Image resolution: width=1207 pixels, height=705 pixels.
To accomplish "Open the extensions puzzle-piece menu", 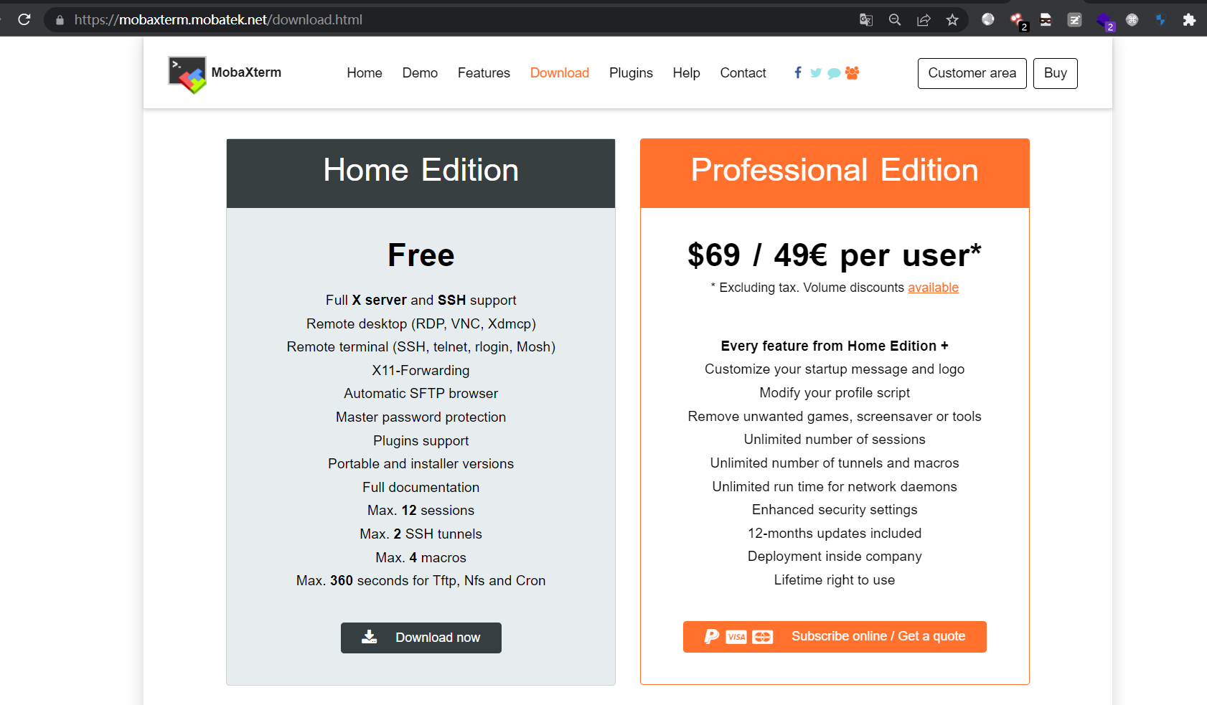I will 1189,19.
